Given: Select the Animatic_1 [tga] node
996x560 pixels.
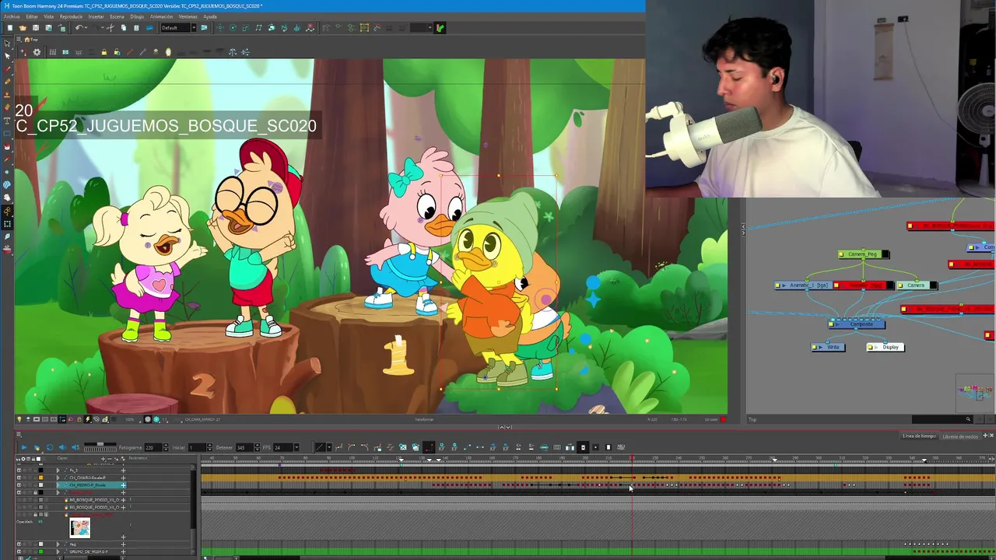Looking at the screenshot, I should pyautogui.click(x=803, y=285).
